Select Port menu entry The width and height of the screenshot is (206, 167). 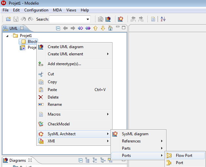[x=185, y=163]
